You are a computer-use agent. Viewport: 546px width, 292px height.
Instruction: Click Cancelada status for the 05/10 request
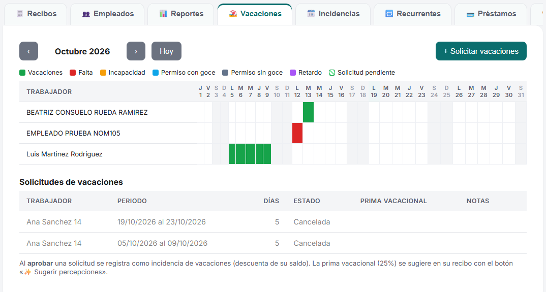(312, 243)
